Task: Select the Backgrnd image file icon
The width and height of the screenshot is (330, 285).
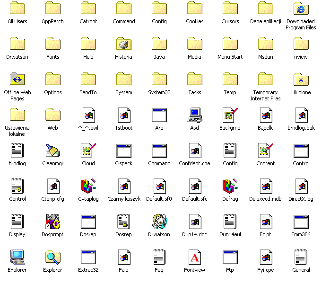Action: tap(230, 115)
